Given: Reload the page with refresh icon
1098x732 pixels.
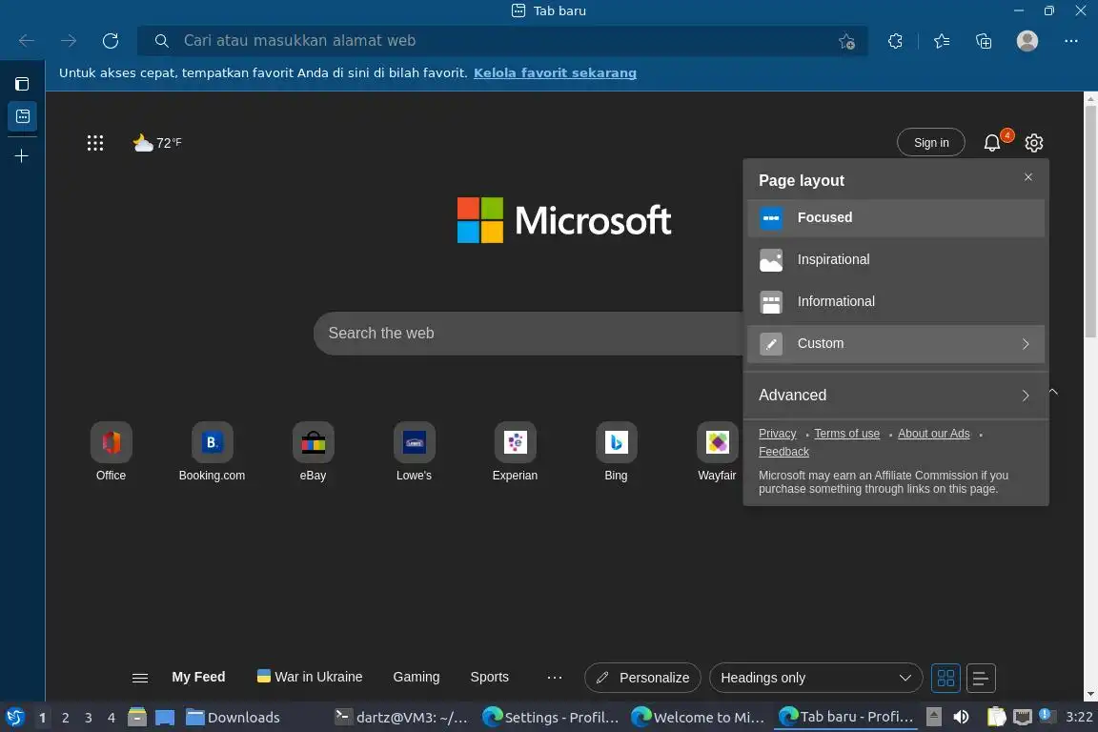Looking at the screenshot, I should coord(110,41).
